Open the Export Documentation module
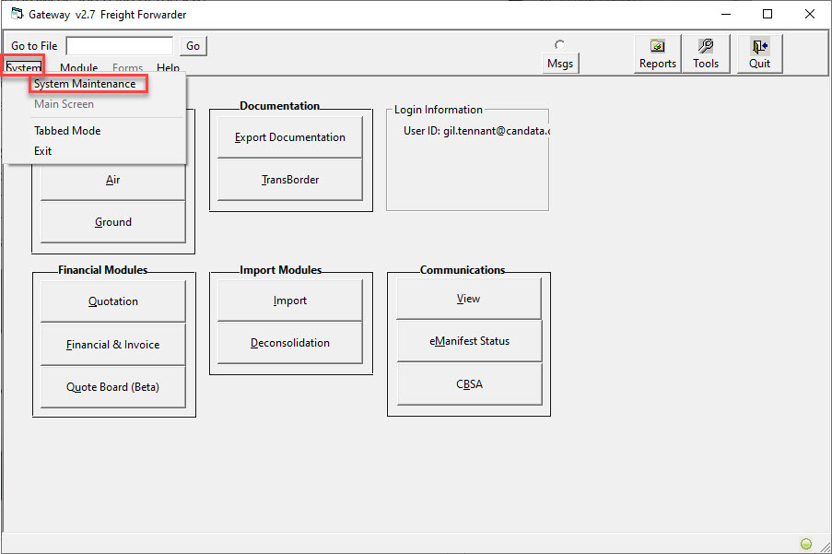Viewport: 832px width, 554px height. coord(289,137)
